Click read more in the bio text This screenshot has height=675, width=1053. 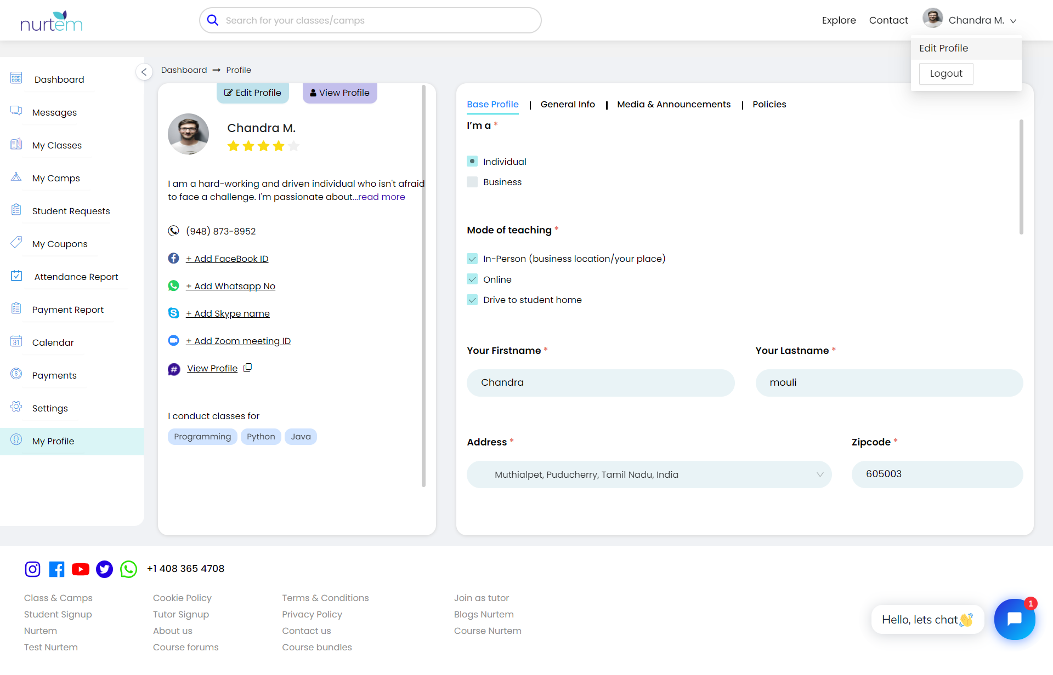point(382,197)
